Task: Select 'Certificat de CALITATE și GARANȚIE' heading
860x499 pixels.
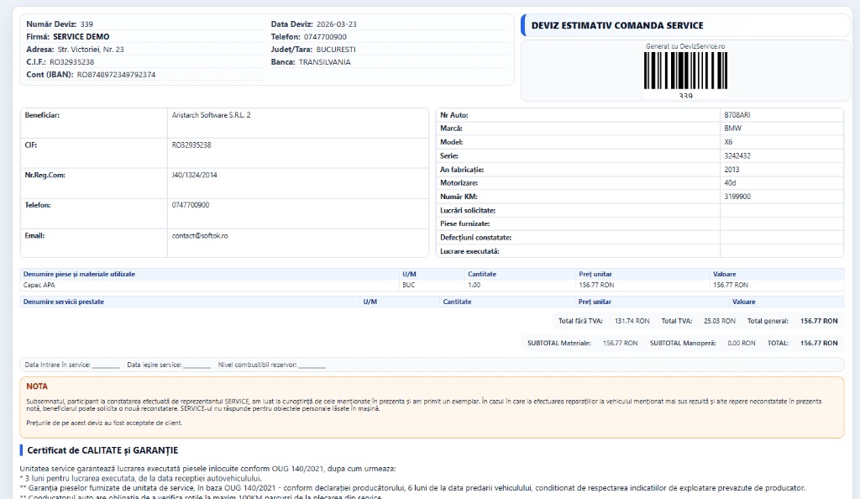Action: tap(102, 450)
